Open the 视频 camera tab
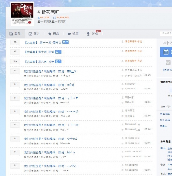The width and height of the screenshot is (172, 176). pyautogui.click(x=73, y=34)
